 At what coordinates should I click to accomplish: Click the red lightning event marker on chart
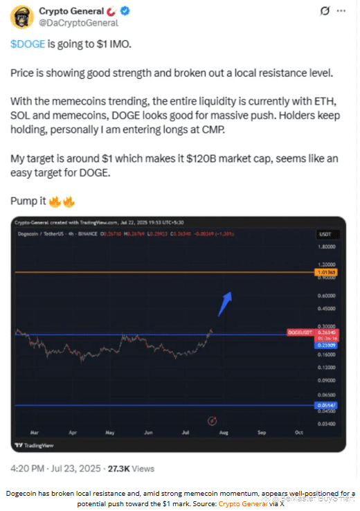point(212,421)
